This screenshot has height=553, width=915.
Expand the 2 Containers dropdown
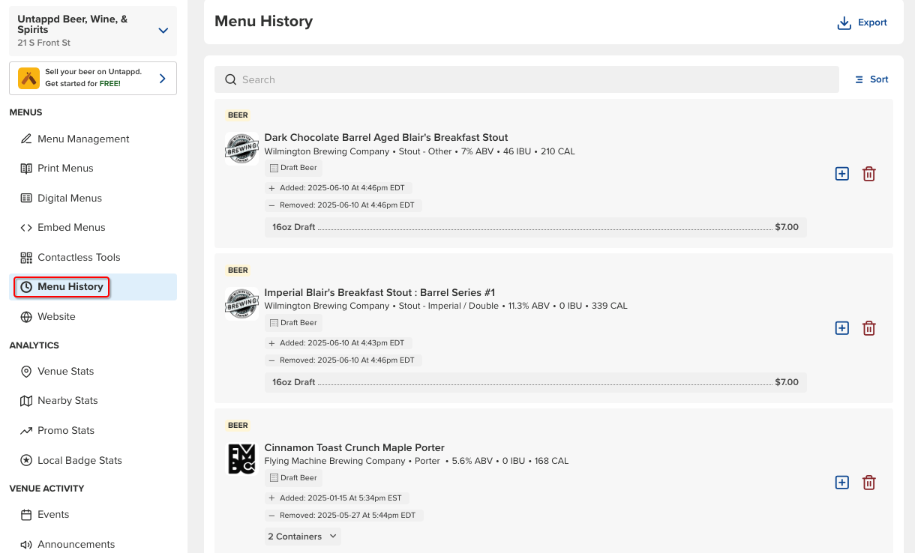(302, 537)
